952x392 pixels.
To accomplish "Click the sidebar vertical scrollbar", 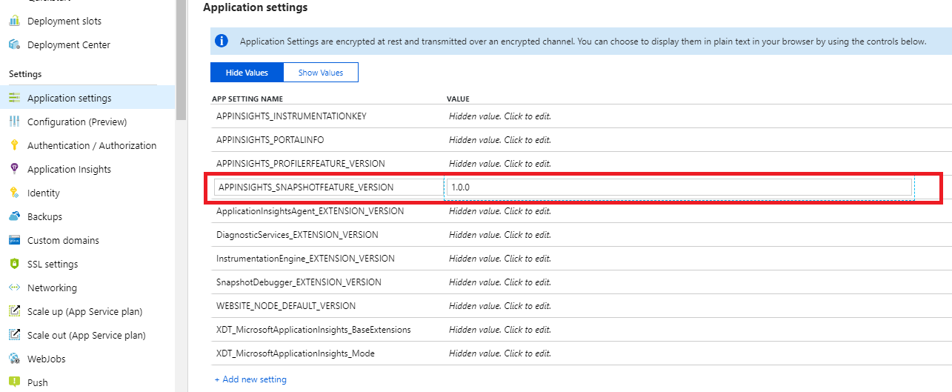I will tap(180, 59).
